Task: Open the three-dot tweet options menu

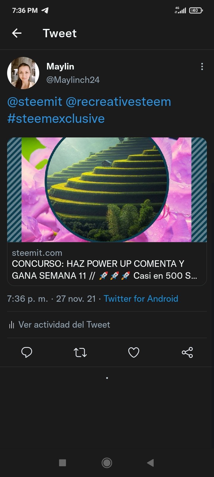Action: pos(202,66)
